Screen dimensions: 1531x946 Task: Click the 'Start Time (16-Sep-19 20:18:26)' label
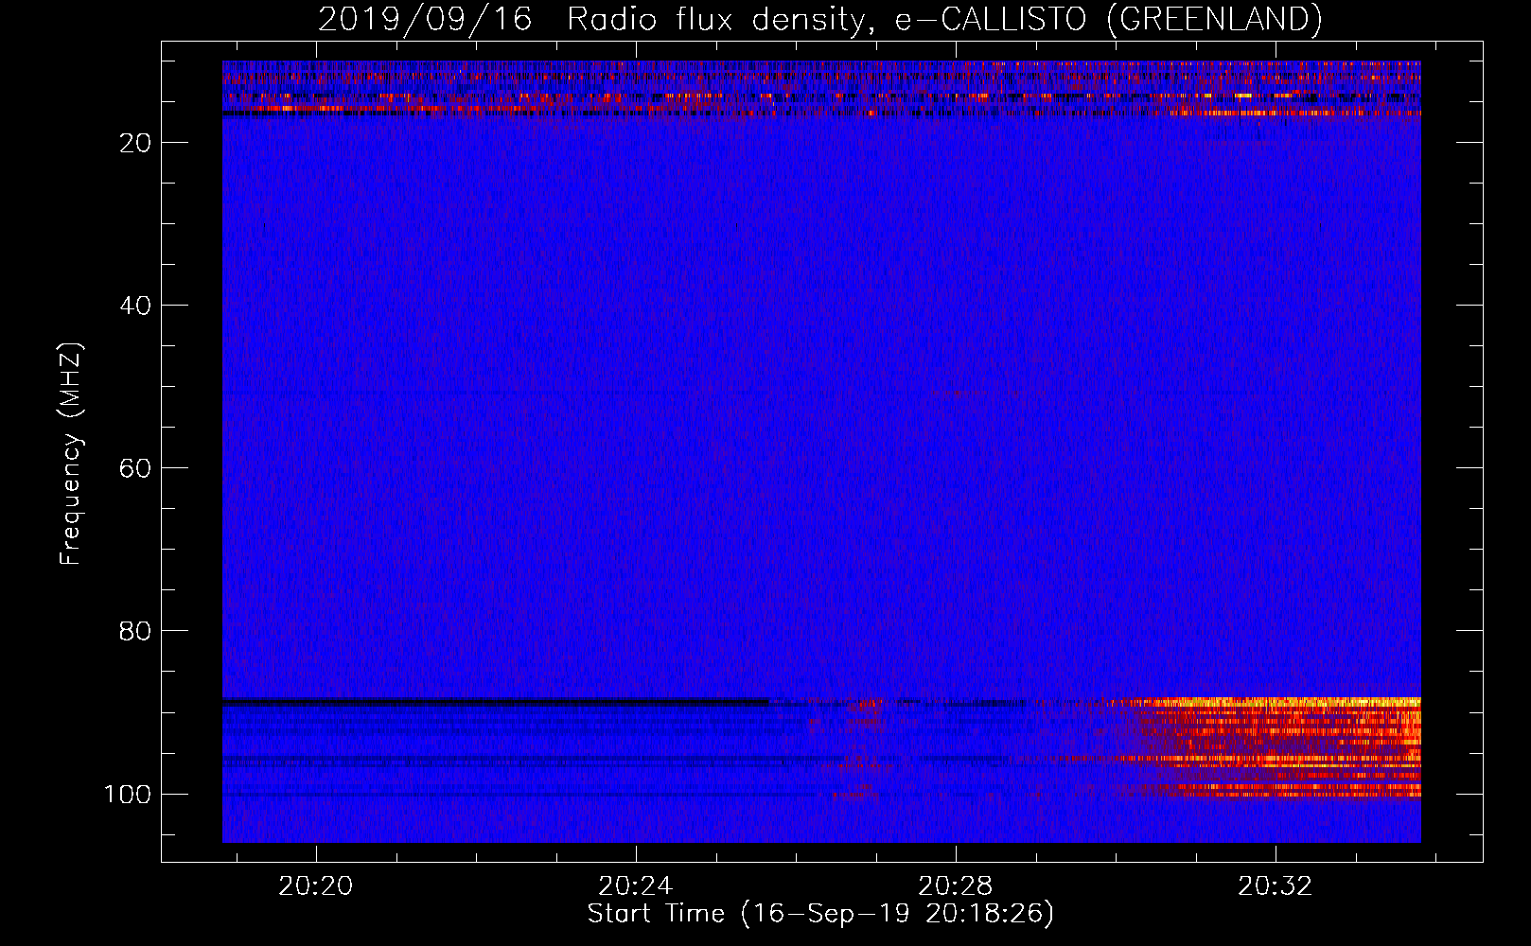[820, 914]
